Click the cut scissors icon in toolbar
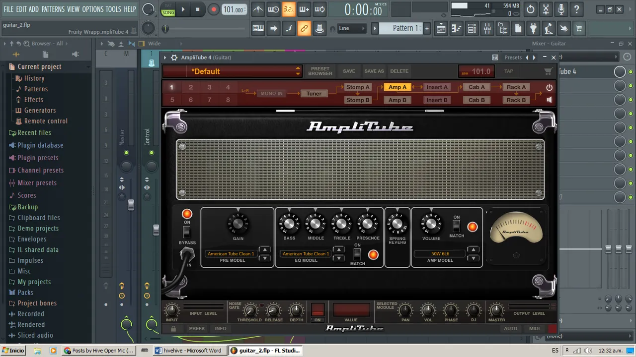The image size is (636, 357). point(546,9)
